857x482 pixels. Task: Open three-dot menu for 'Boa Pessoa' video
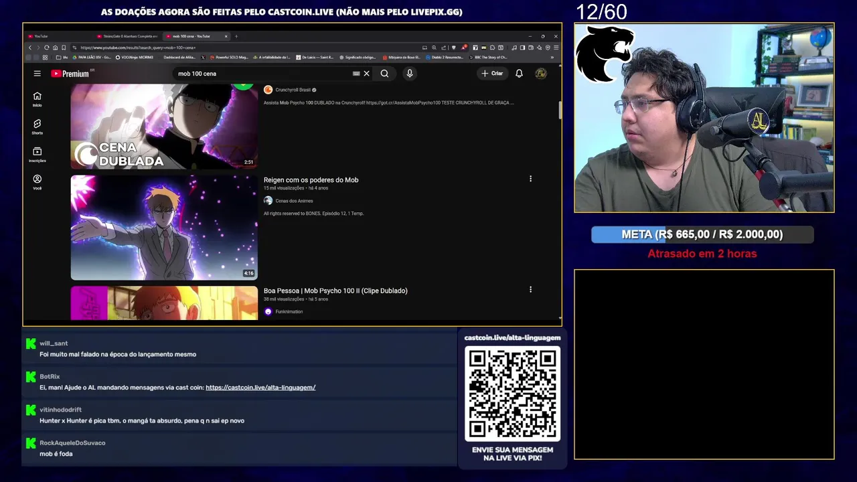coord(530,289)
